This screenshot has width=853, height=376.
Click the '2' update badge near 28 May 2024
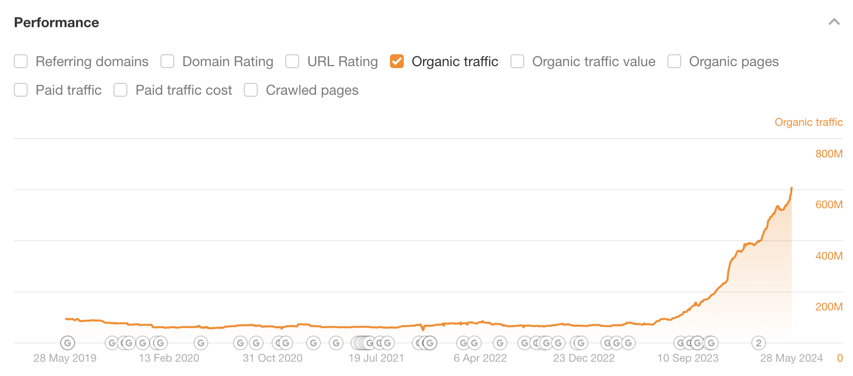pyautogui.click(x=759, y=342)
